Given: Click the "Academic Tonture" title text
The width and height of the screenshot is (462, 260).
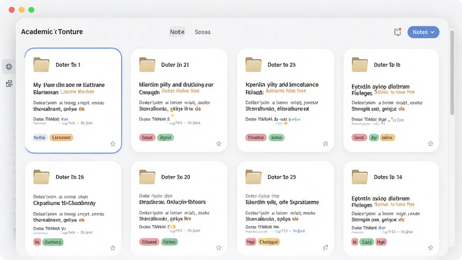Looking at the screenshot, I should click(x=52, y=32).
